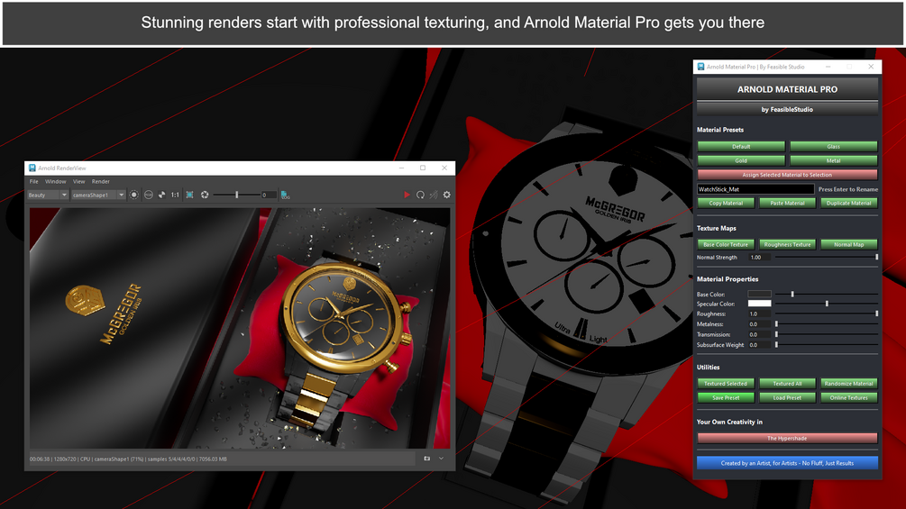Set the 1:1 zoom in RenderView
The height and width of the screenshot is (509, 906).
point(175,195)
